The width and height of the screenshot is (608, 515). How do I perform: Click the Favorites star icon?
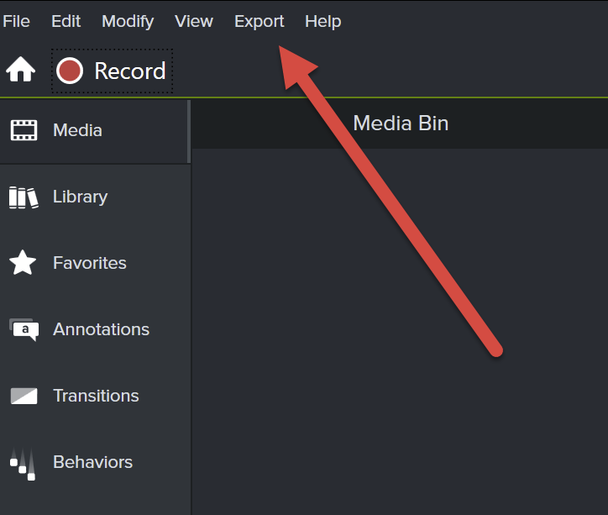coord(23,263)
